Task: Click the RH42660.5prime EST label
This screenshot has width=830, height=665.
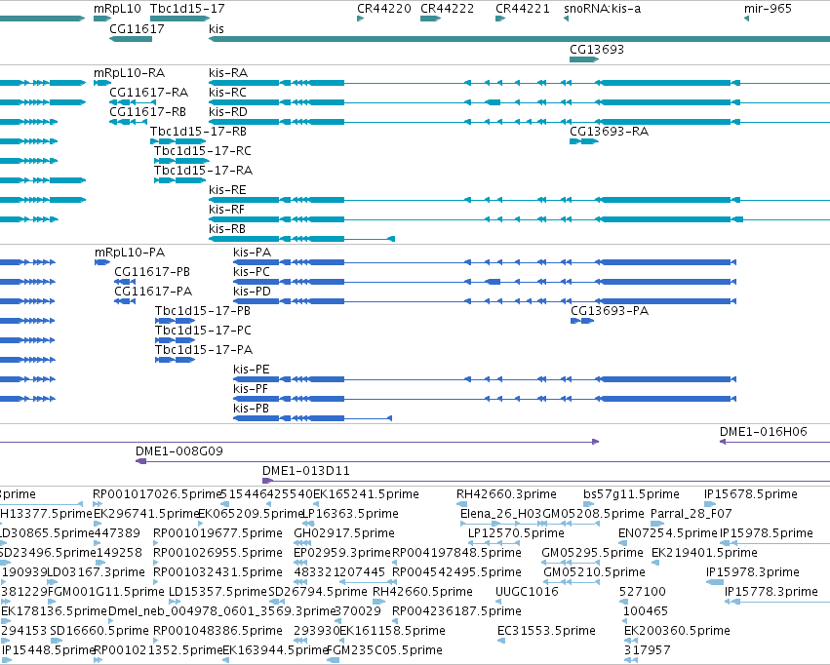Action: (423, 591)
